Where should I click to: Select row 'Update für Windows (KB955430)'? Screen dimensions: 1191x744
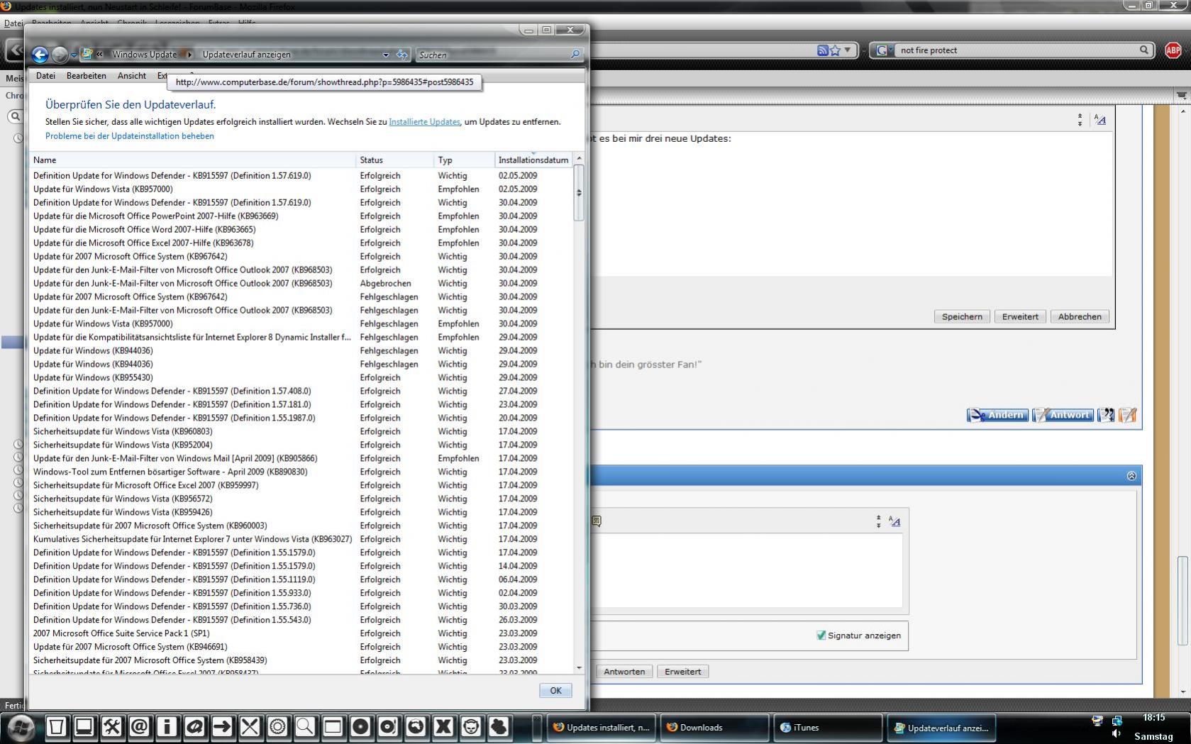click(x=301, y=378)
